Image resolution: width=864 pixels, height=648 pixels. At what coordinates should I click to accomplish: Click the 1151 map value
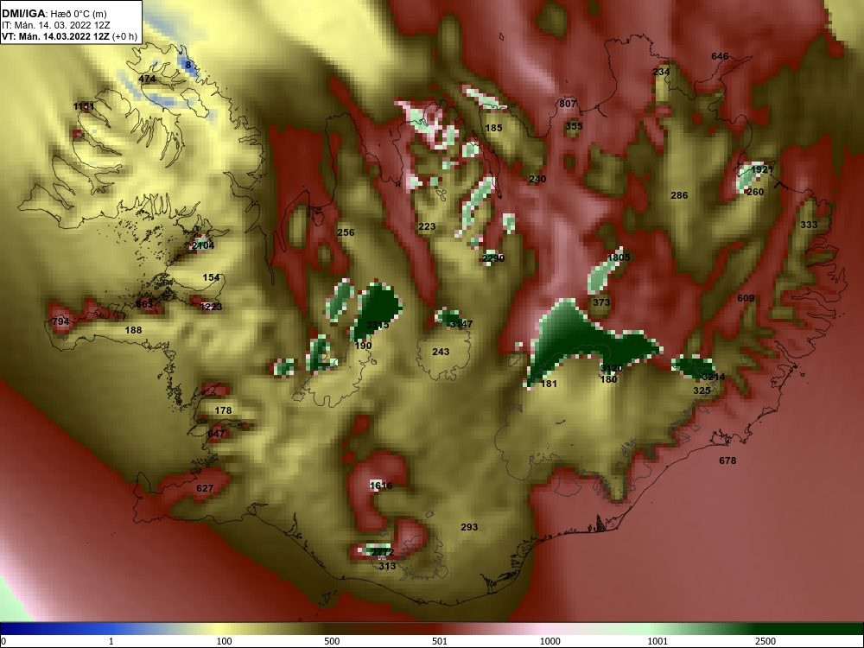coord(84,106)
